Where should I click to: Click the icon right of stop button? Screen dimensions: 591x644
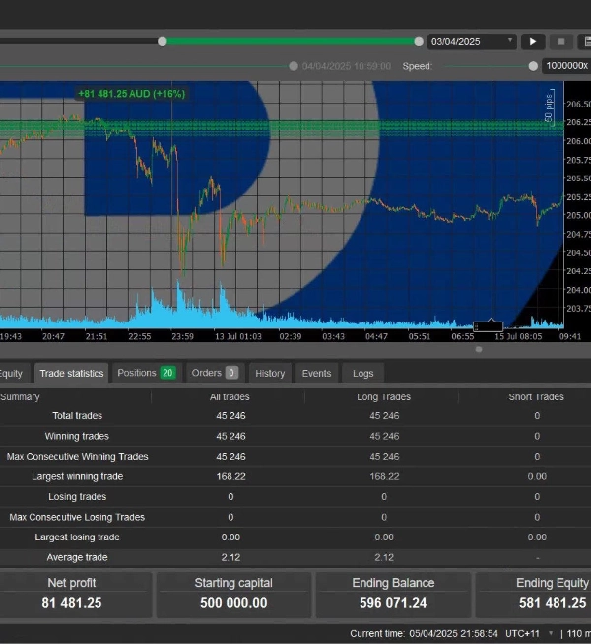pos(586,41)
